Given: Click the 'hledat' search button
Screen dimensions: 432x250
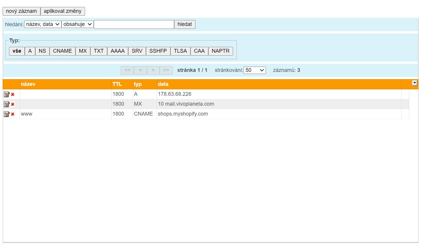Looking at the screenshot, I should pos(185,24).
